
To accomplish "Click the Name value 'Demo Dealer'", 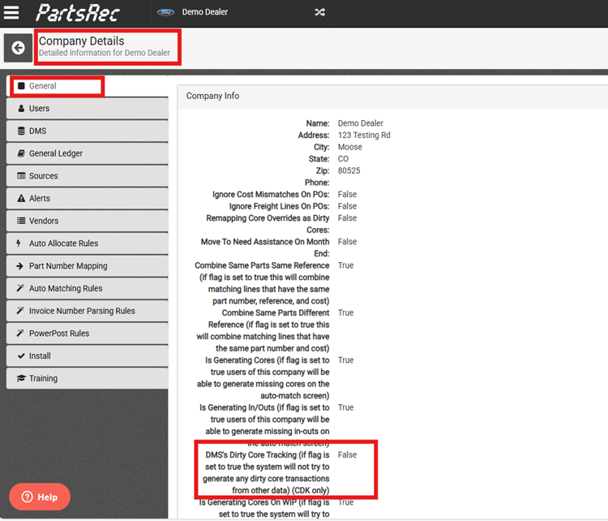I will coord(360,123).
